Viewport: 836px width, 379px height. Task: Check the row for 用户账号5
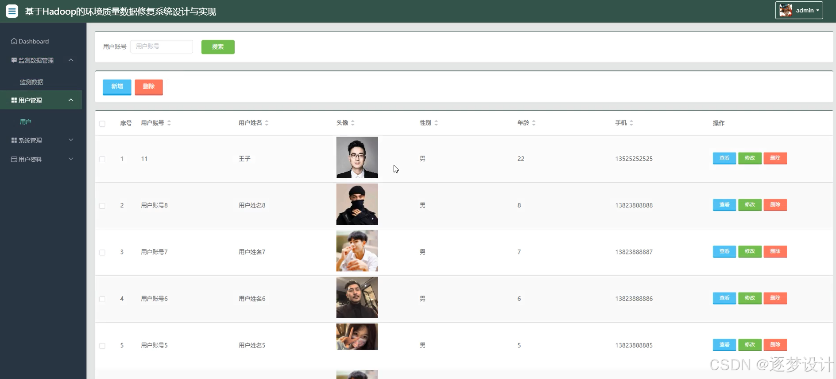click(102, 346)
